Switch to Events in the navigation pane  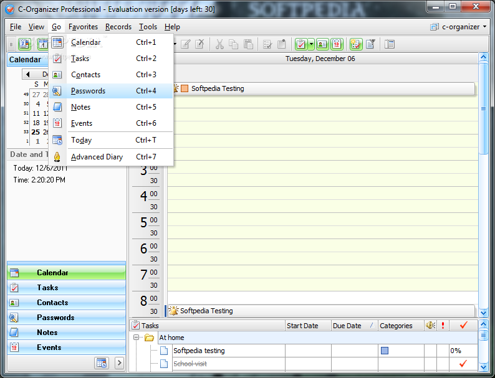point(66,347)
